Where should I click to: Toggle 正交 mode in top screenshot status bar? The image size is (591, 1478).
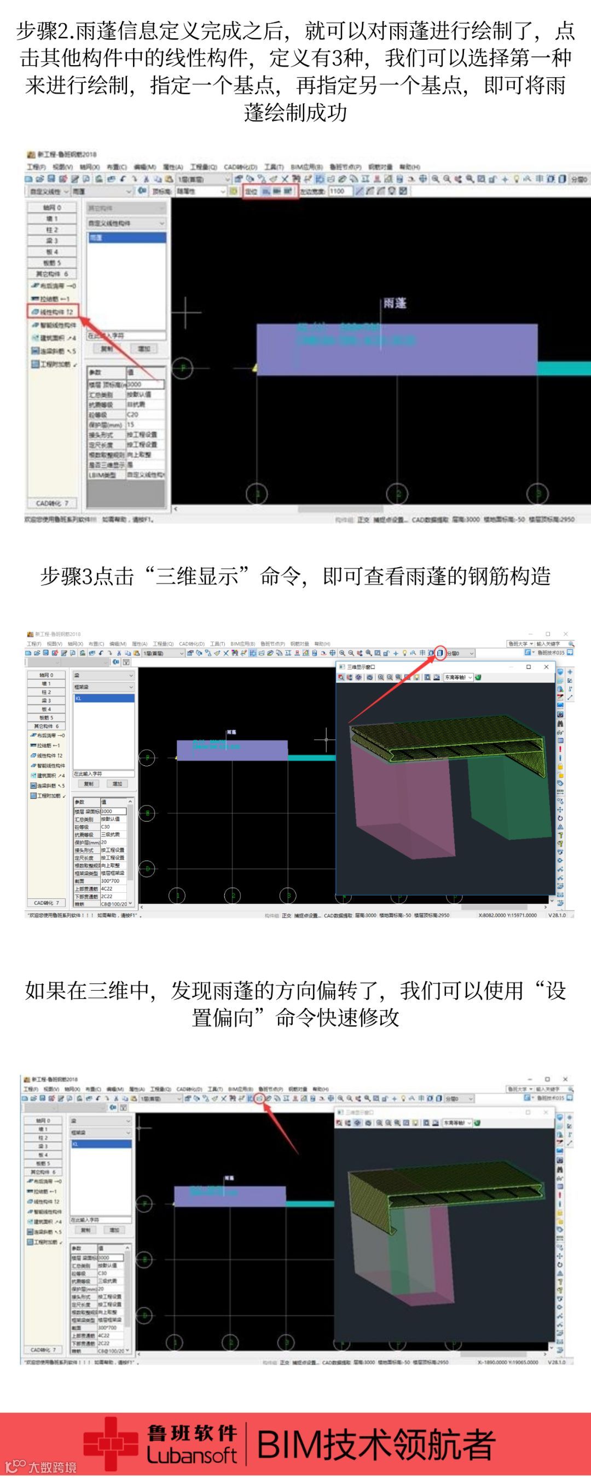point(363,519)
